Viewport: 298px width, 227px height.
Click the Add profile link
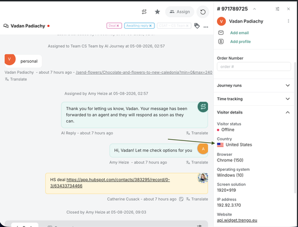point(240,42)
